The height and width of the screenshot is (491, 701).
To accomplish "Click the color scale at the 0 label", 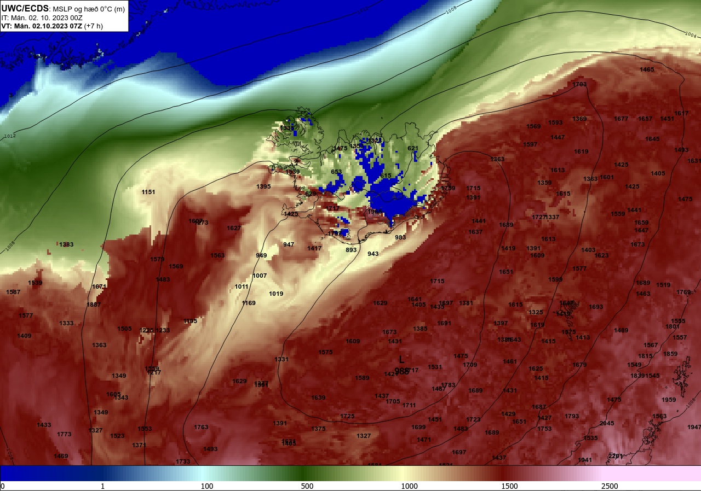I will pos(3,486).
